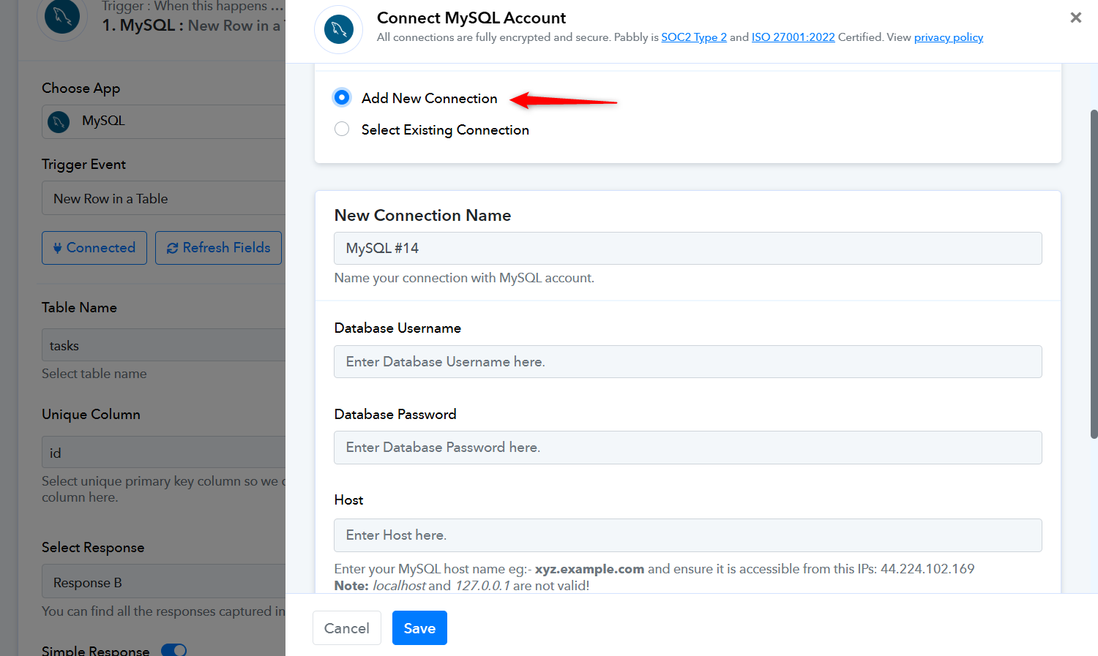Open the Trigger Event dropdown
1098x656 pixels.
coord(163,198)
